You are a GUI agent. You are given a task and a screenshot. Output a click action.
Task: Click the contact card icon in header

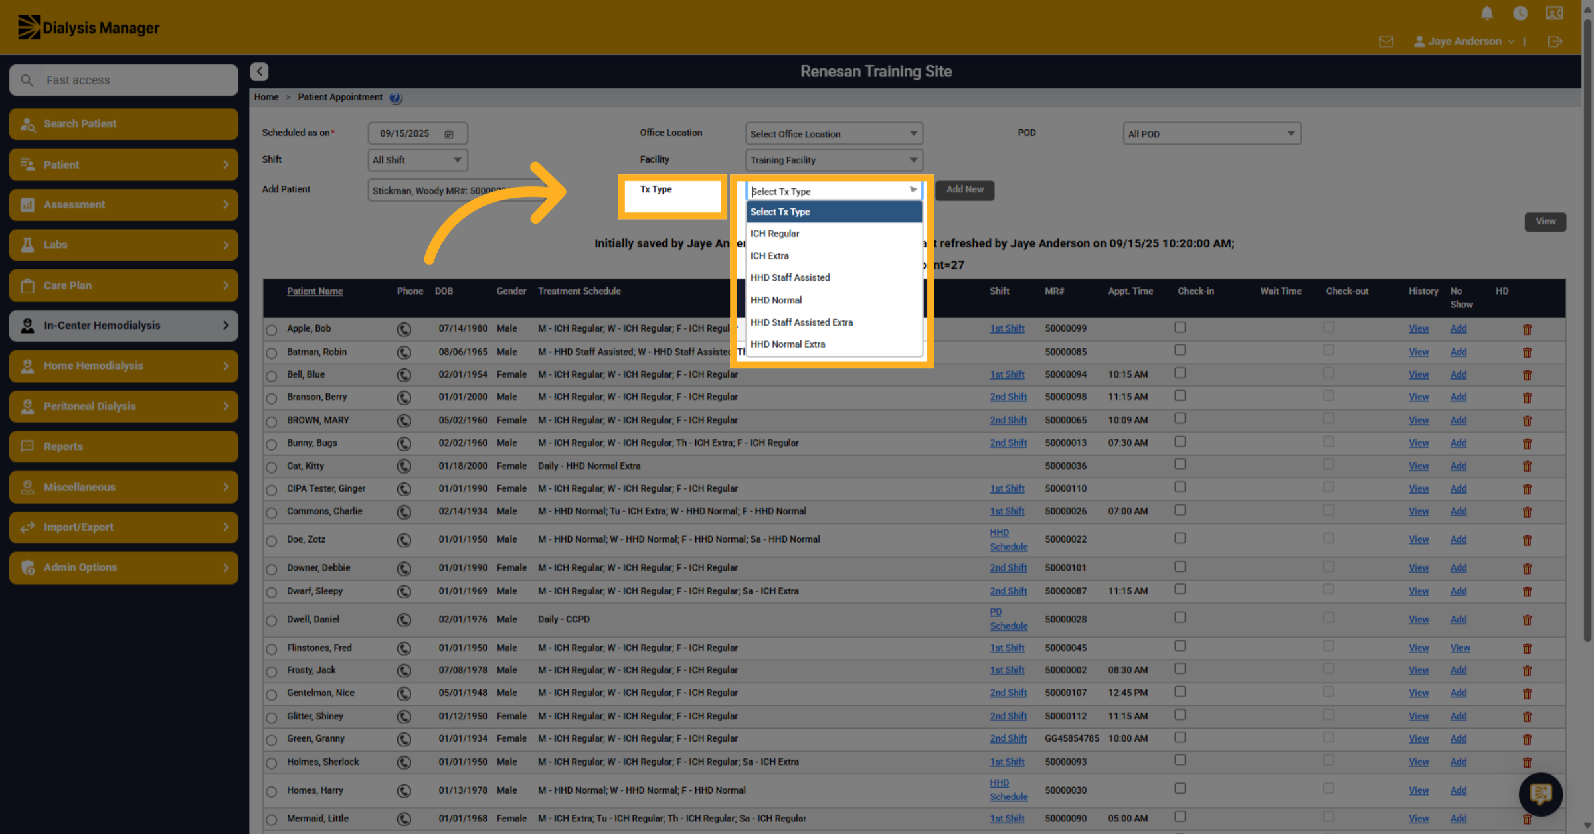(1554, 13)
